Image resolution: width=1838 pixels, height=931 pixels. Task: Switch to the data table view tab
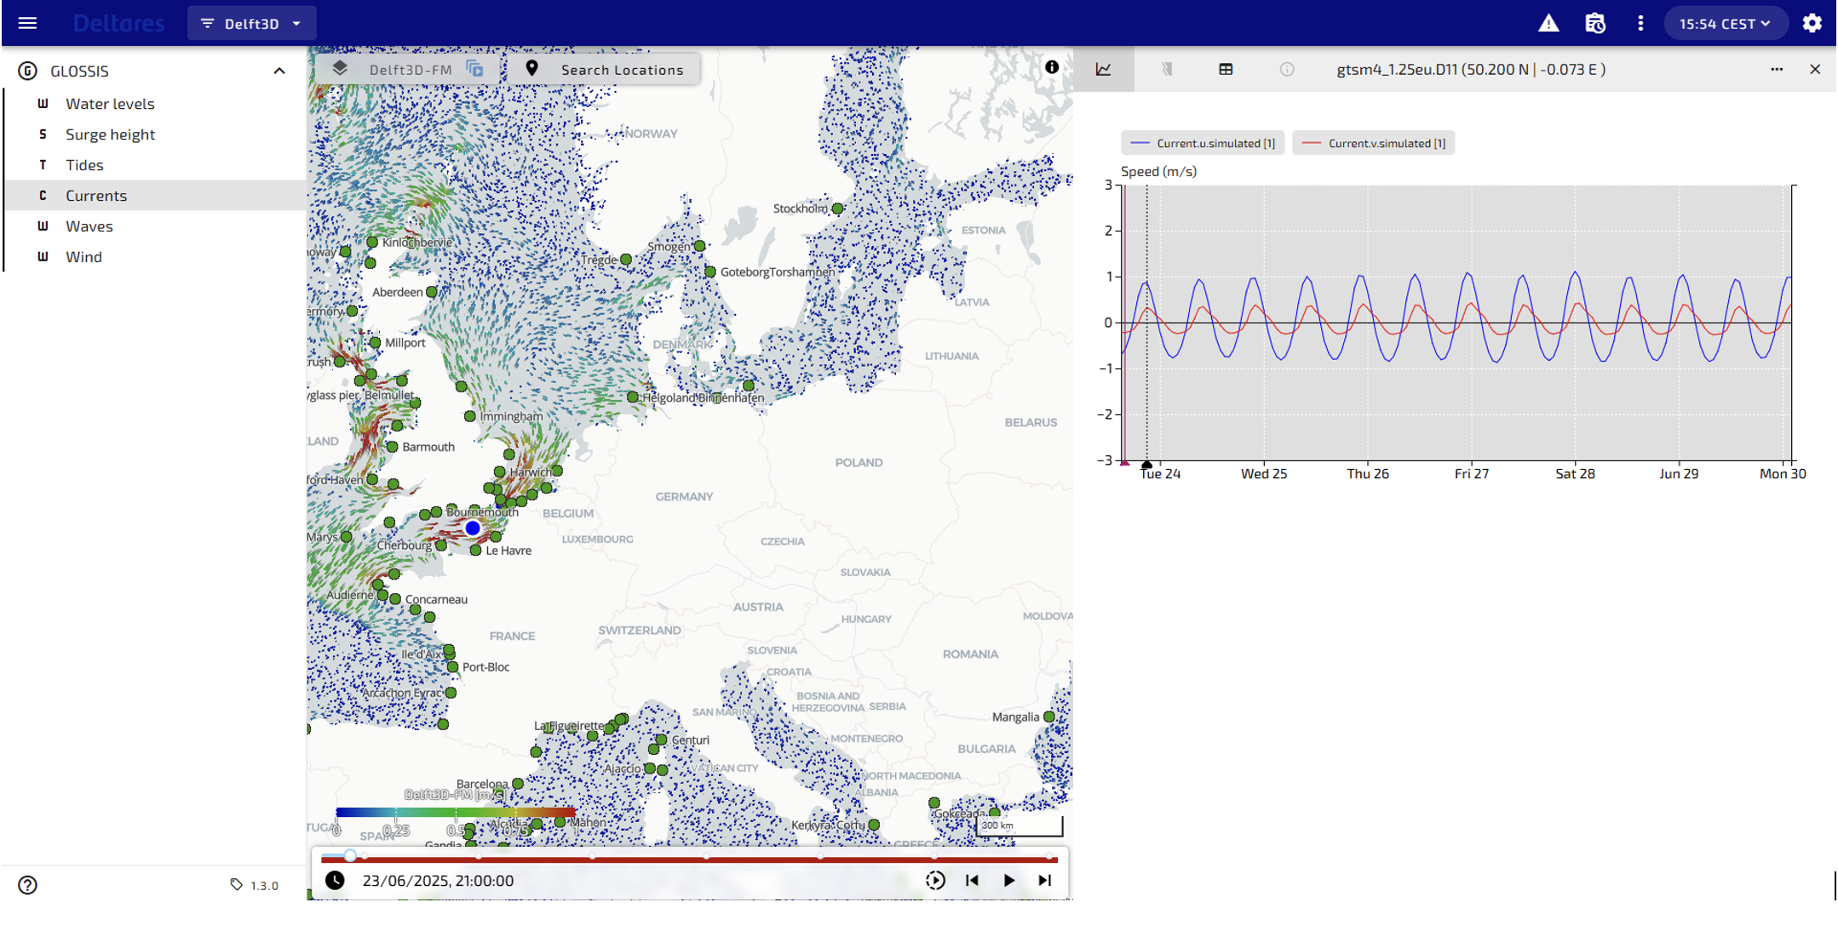click(1226, 70)
